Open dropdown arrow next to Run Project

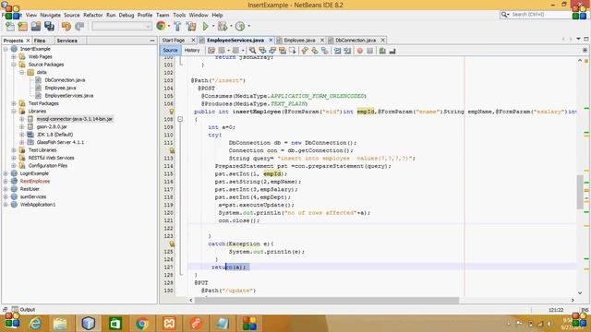click(213, 27)
